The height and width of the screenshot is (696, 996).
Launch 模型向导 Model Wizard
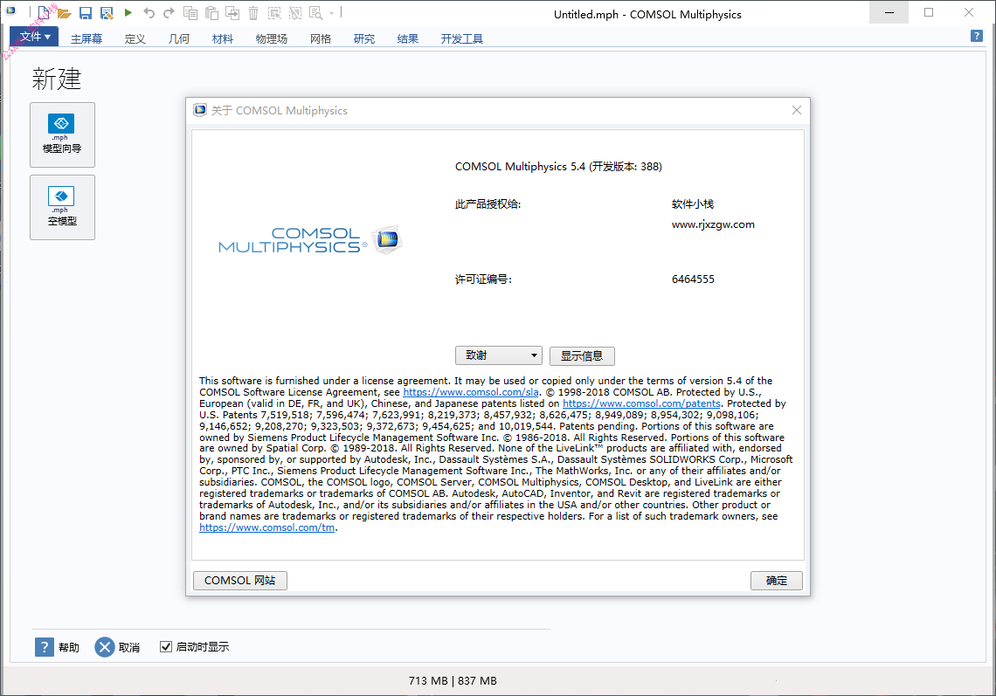click(62, 134)
